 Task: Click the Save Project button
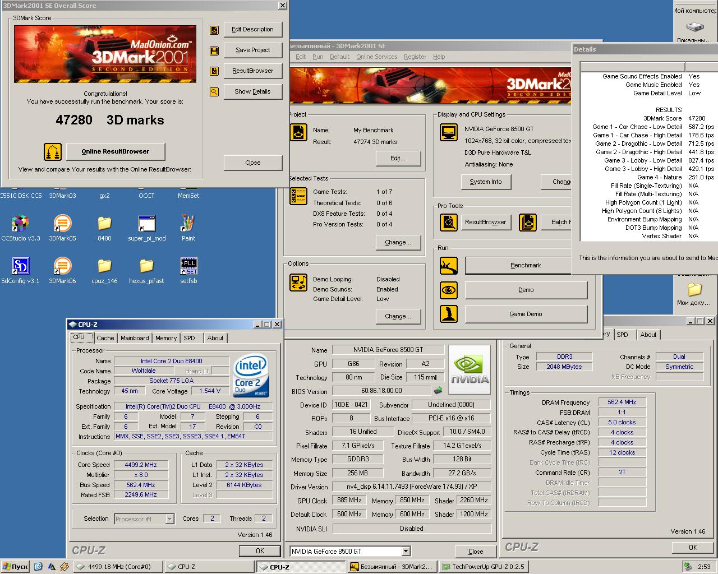pos(252,50)
